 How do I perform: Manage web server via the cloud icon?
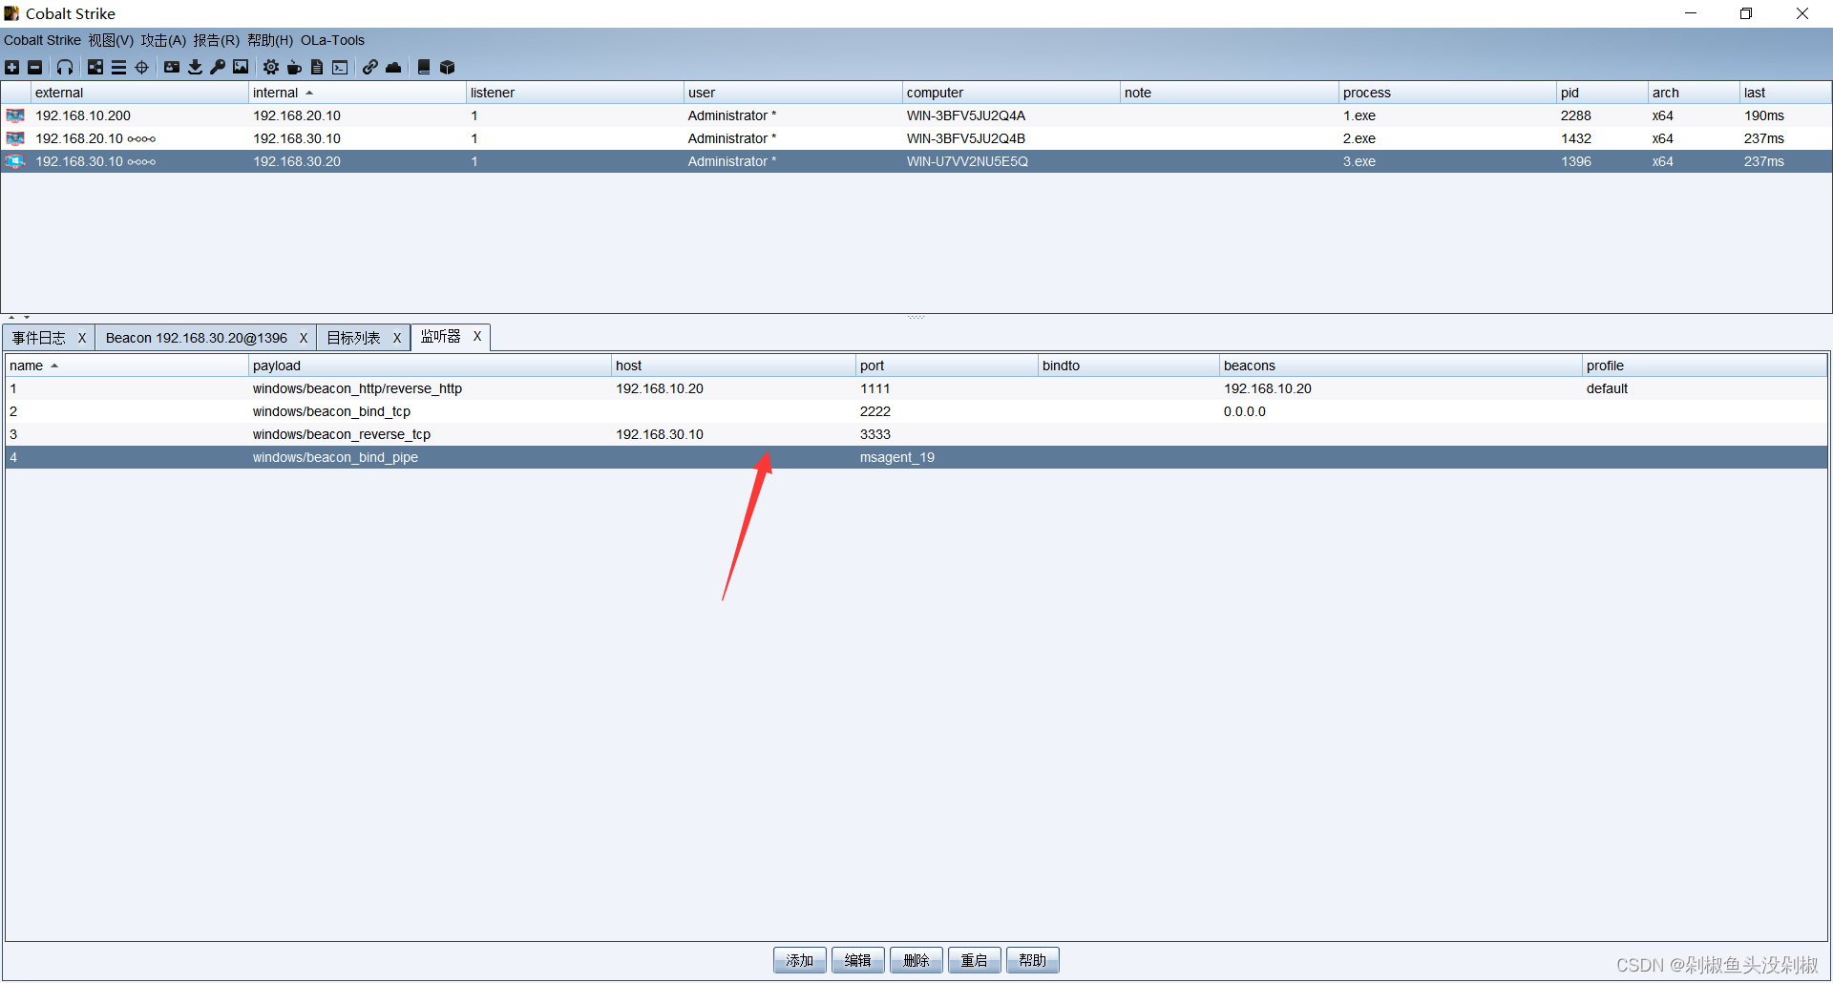click(393, 67)
